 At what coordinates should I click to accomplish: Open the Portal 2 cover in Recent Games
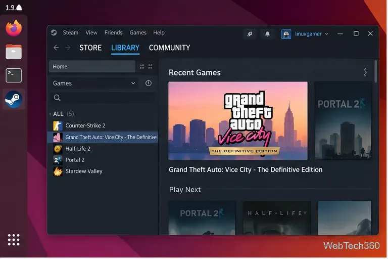click(343, 121)
